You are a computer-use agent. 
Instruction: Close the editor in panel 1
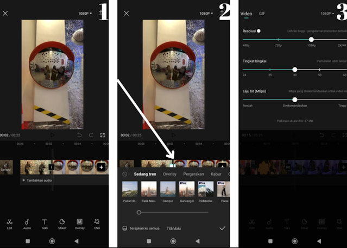click(5, 13)
